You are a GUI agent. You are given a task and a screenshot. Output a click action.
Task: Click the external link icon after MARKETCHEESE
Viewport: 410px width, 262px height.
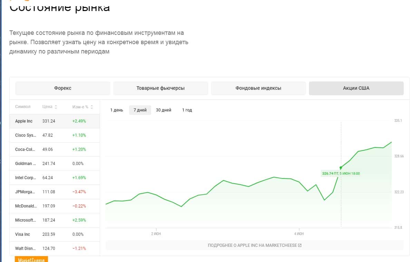pyautogui.click(x=300, y=245)
